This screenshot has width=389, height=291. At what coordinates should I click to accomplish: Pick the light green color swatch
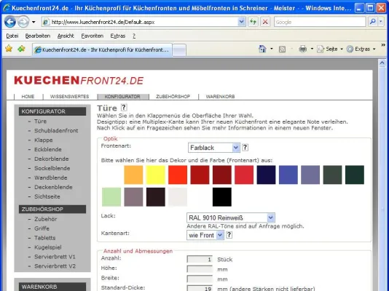[111, 197]
